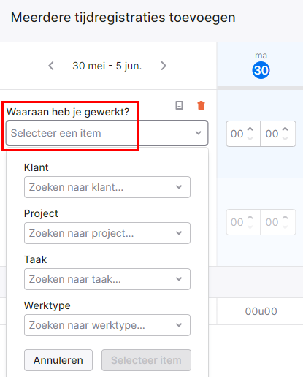Image resolution: width=303 pixels, height=377 pixels.
Task: Increase minutes with first row up arrow
Action: (x=285, y=129)
